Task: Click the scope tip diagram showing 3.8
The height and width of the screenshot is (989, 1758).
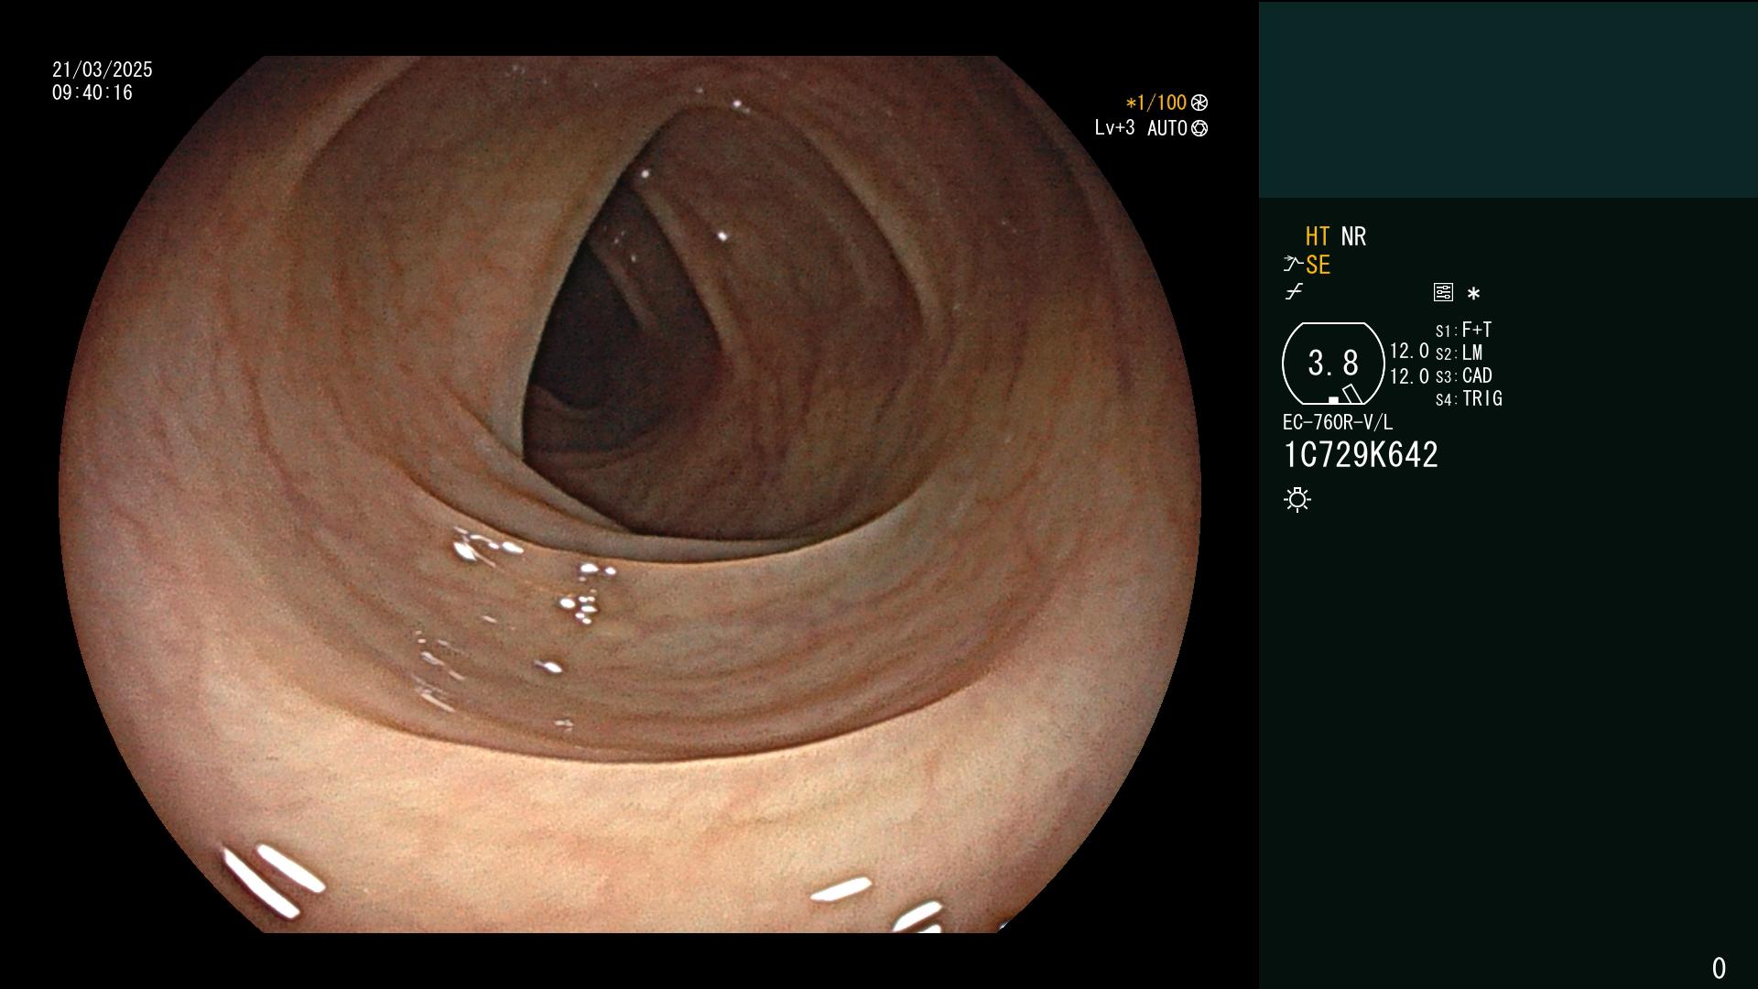Action: tap(1333, 364)
